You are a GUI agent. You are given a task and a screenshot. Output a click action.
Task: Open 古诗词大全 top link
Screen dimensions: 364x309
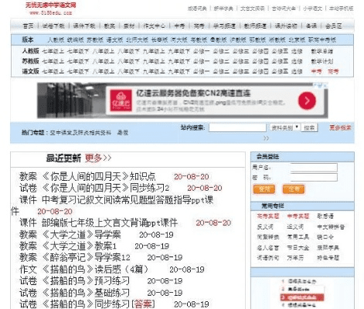[x=284, y=8]
